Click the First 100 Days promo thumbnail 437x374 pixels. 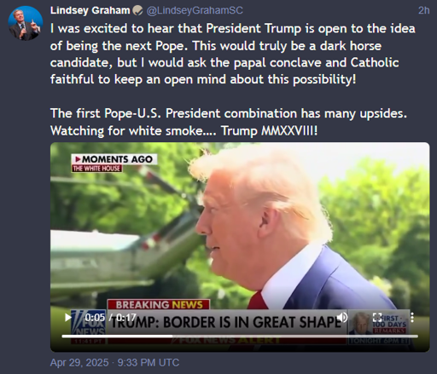click(380, 326)
